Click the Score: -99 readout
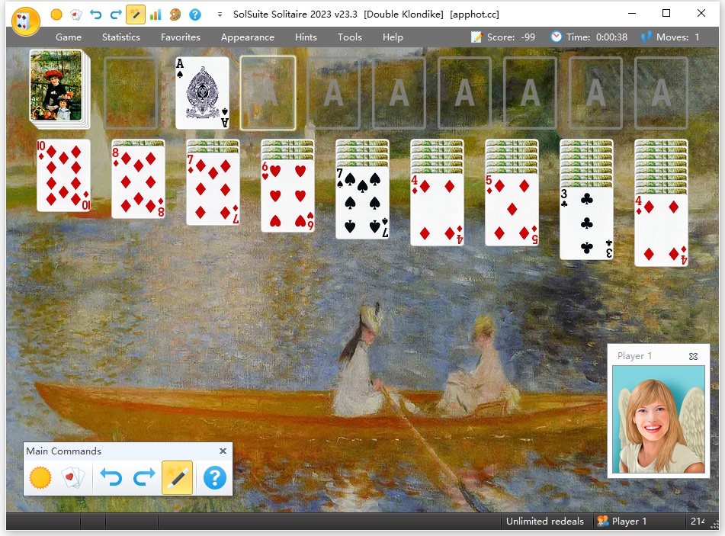Viewport: 725px width, 536px height. [511, 37]
